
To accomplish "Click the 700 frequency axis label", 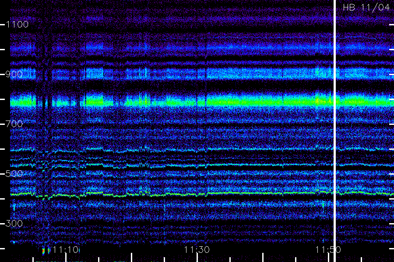I will pyautogui.click(x=14, y=124).
